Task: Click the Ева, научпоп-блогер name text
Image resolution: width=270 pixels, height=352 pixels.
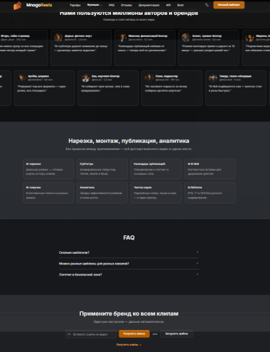Action: pyautogui.click(x=105, y=76)
